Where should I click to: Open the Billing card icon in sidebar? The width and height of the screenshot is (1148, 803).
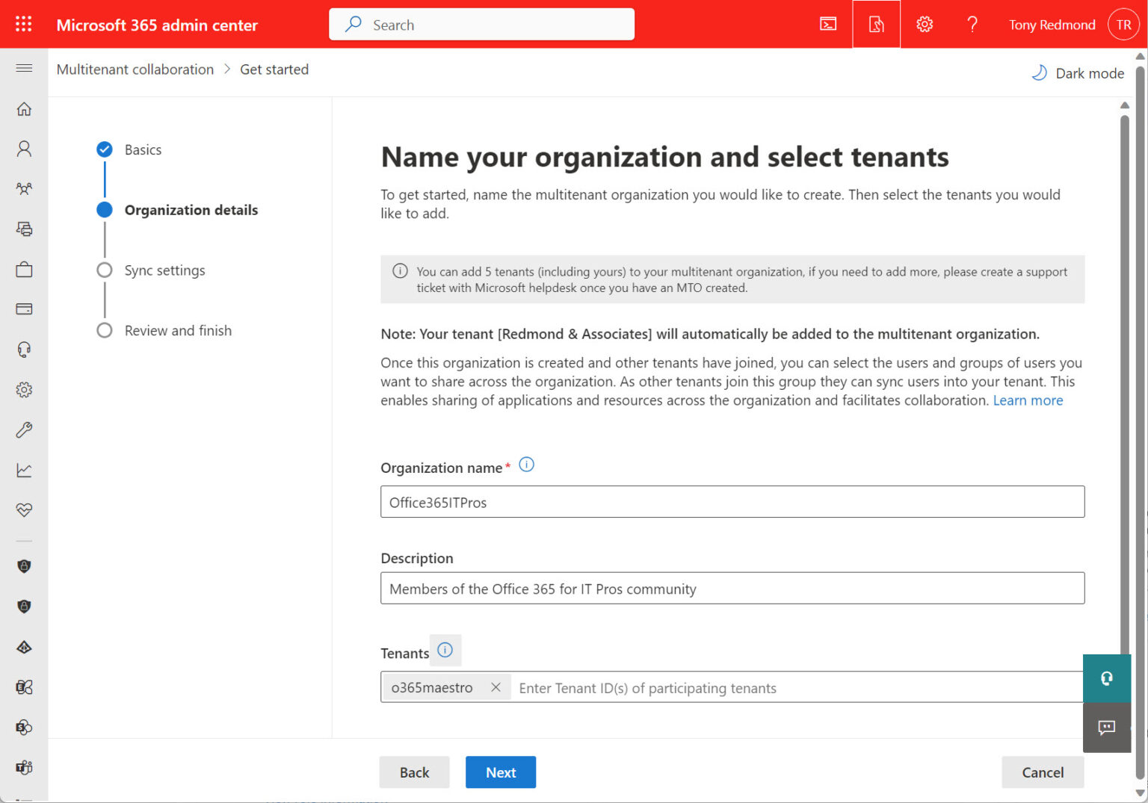coord(23,309)
